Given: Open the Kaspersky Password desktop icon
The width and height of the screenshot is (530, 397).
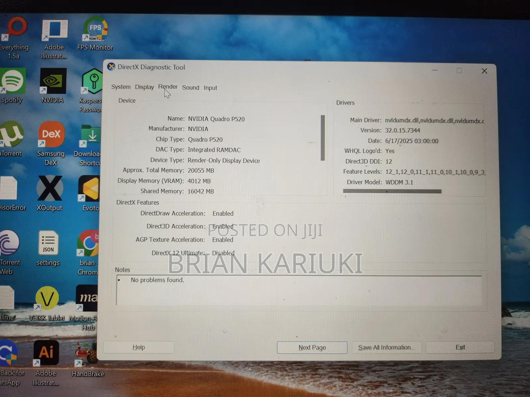Looking at the screenshot, I should click(91, 90).
